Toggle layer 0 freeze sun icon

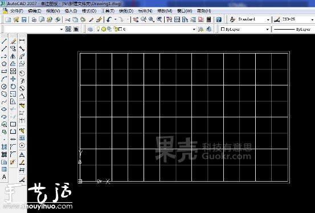(104, 30)
